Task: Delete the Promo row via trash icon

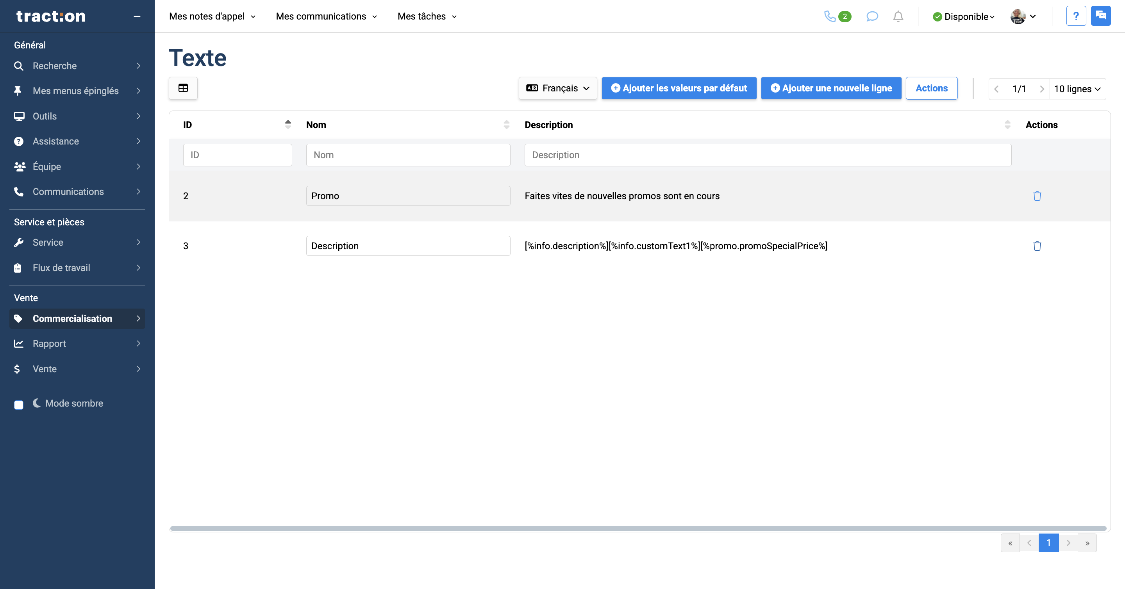Action: [1037, 196]
